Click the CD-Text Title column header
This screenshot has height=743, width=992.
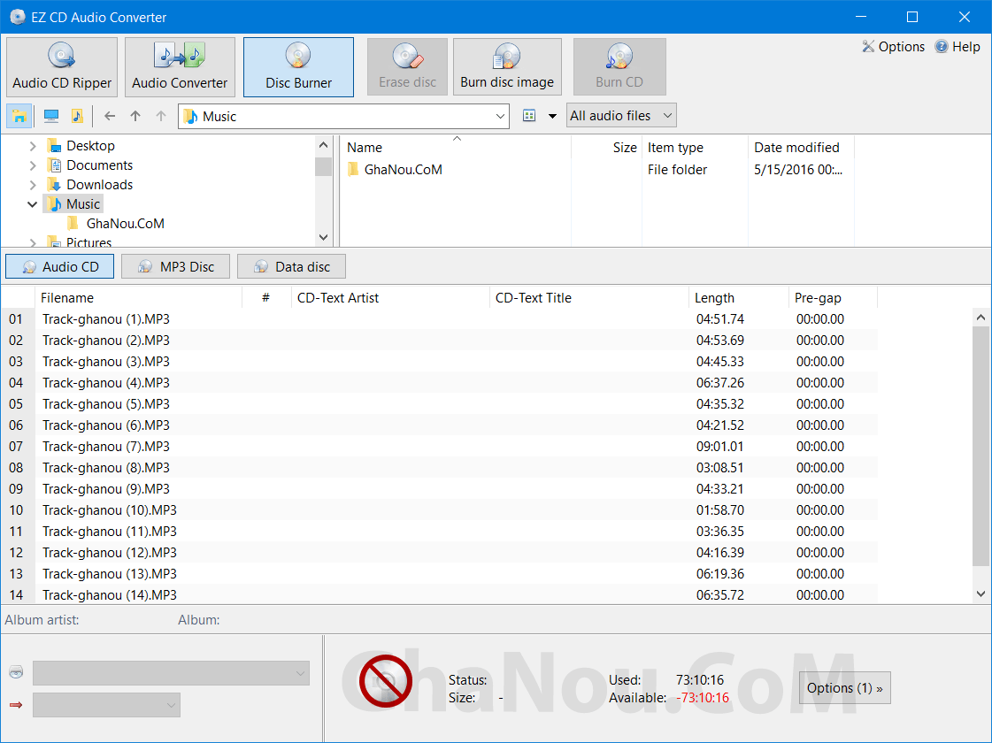[589, 298]
